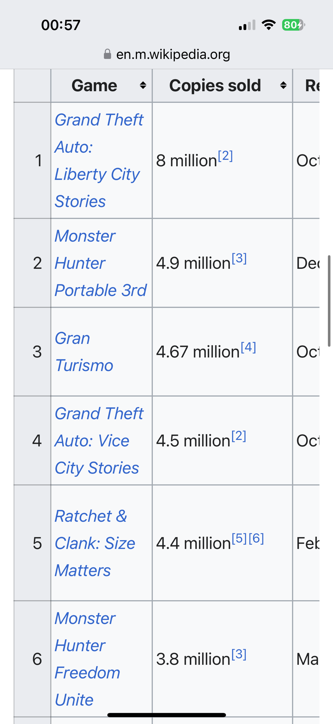Screen dimensions: 333x724
Task: Tap the Wi-Fi status icon
Action: pyautogui.click(x=269, y=25)
